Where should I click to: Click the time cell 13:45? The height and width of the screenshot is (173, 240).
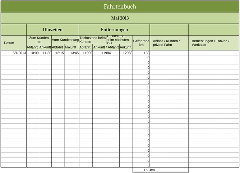[71, 53]
